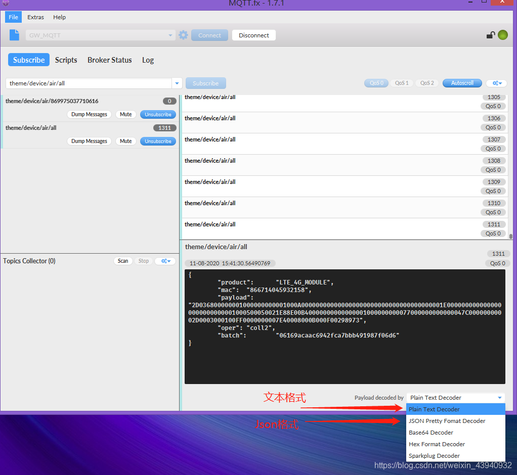Choose Hex Format Decoder option
The height and width of the screenshot is (475, 517).
point(456,444)
